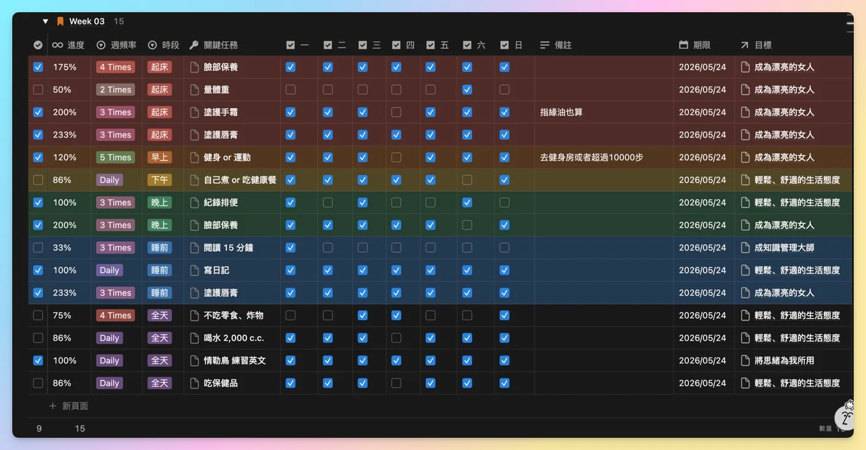Open the page icon of 寫日記 row
Viewport: 866px width, 450px height.
[x=194, y=270]
